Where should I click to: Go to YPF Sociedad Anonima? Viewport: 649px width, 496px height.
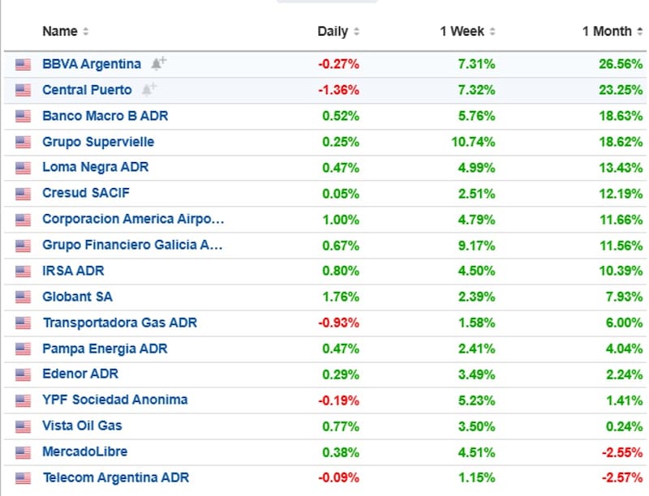pos(114,400)
